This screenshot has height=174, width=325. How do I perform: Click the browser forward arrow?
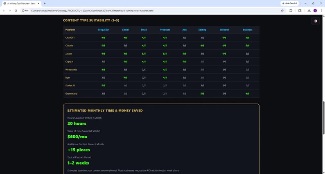[10, 11]
